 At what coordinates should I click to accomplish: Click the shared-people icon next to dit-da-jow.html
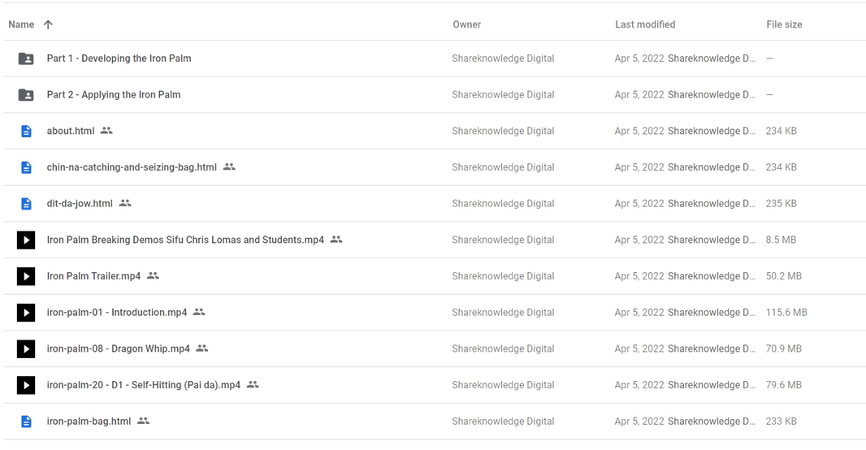tap(125, 203)
